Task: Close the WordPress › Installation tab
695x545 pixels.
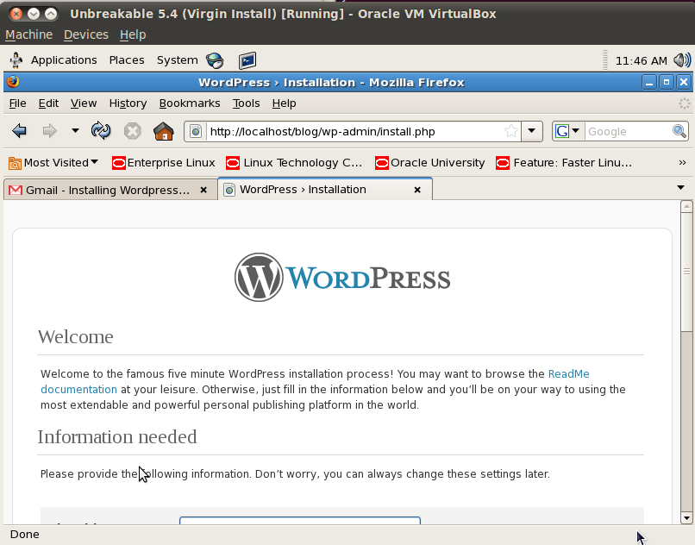Action: 417,190
